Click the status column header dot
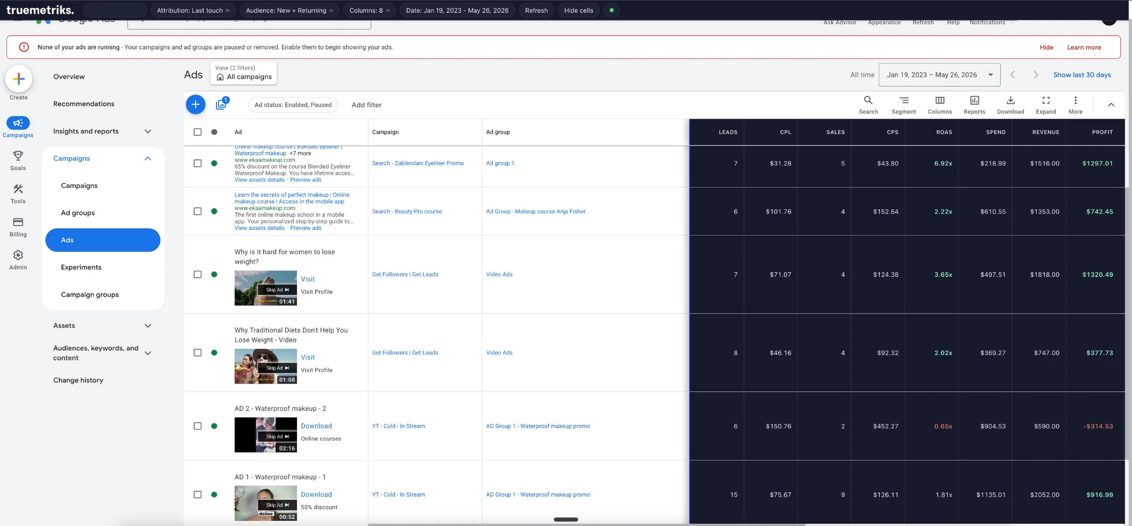 tap(214, 132)
